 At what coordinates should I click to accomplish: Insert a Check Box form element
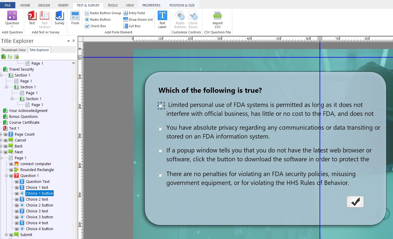(x=96, y=26)
